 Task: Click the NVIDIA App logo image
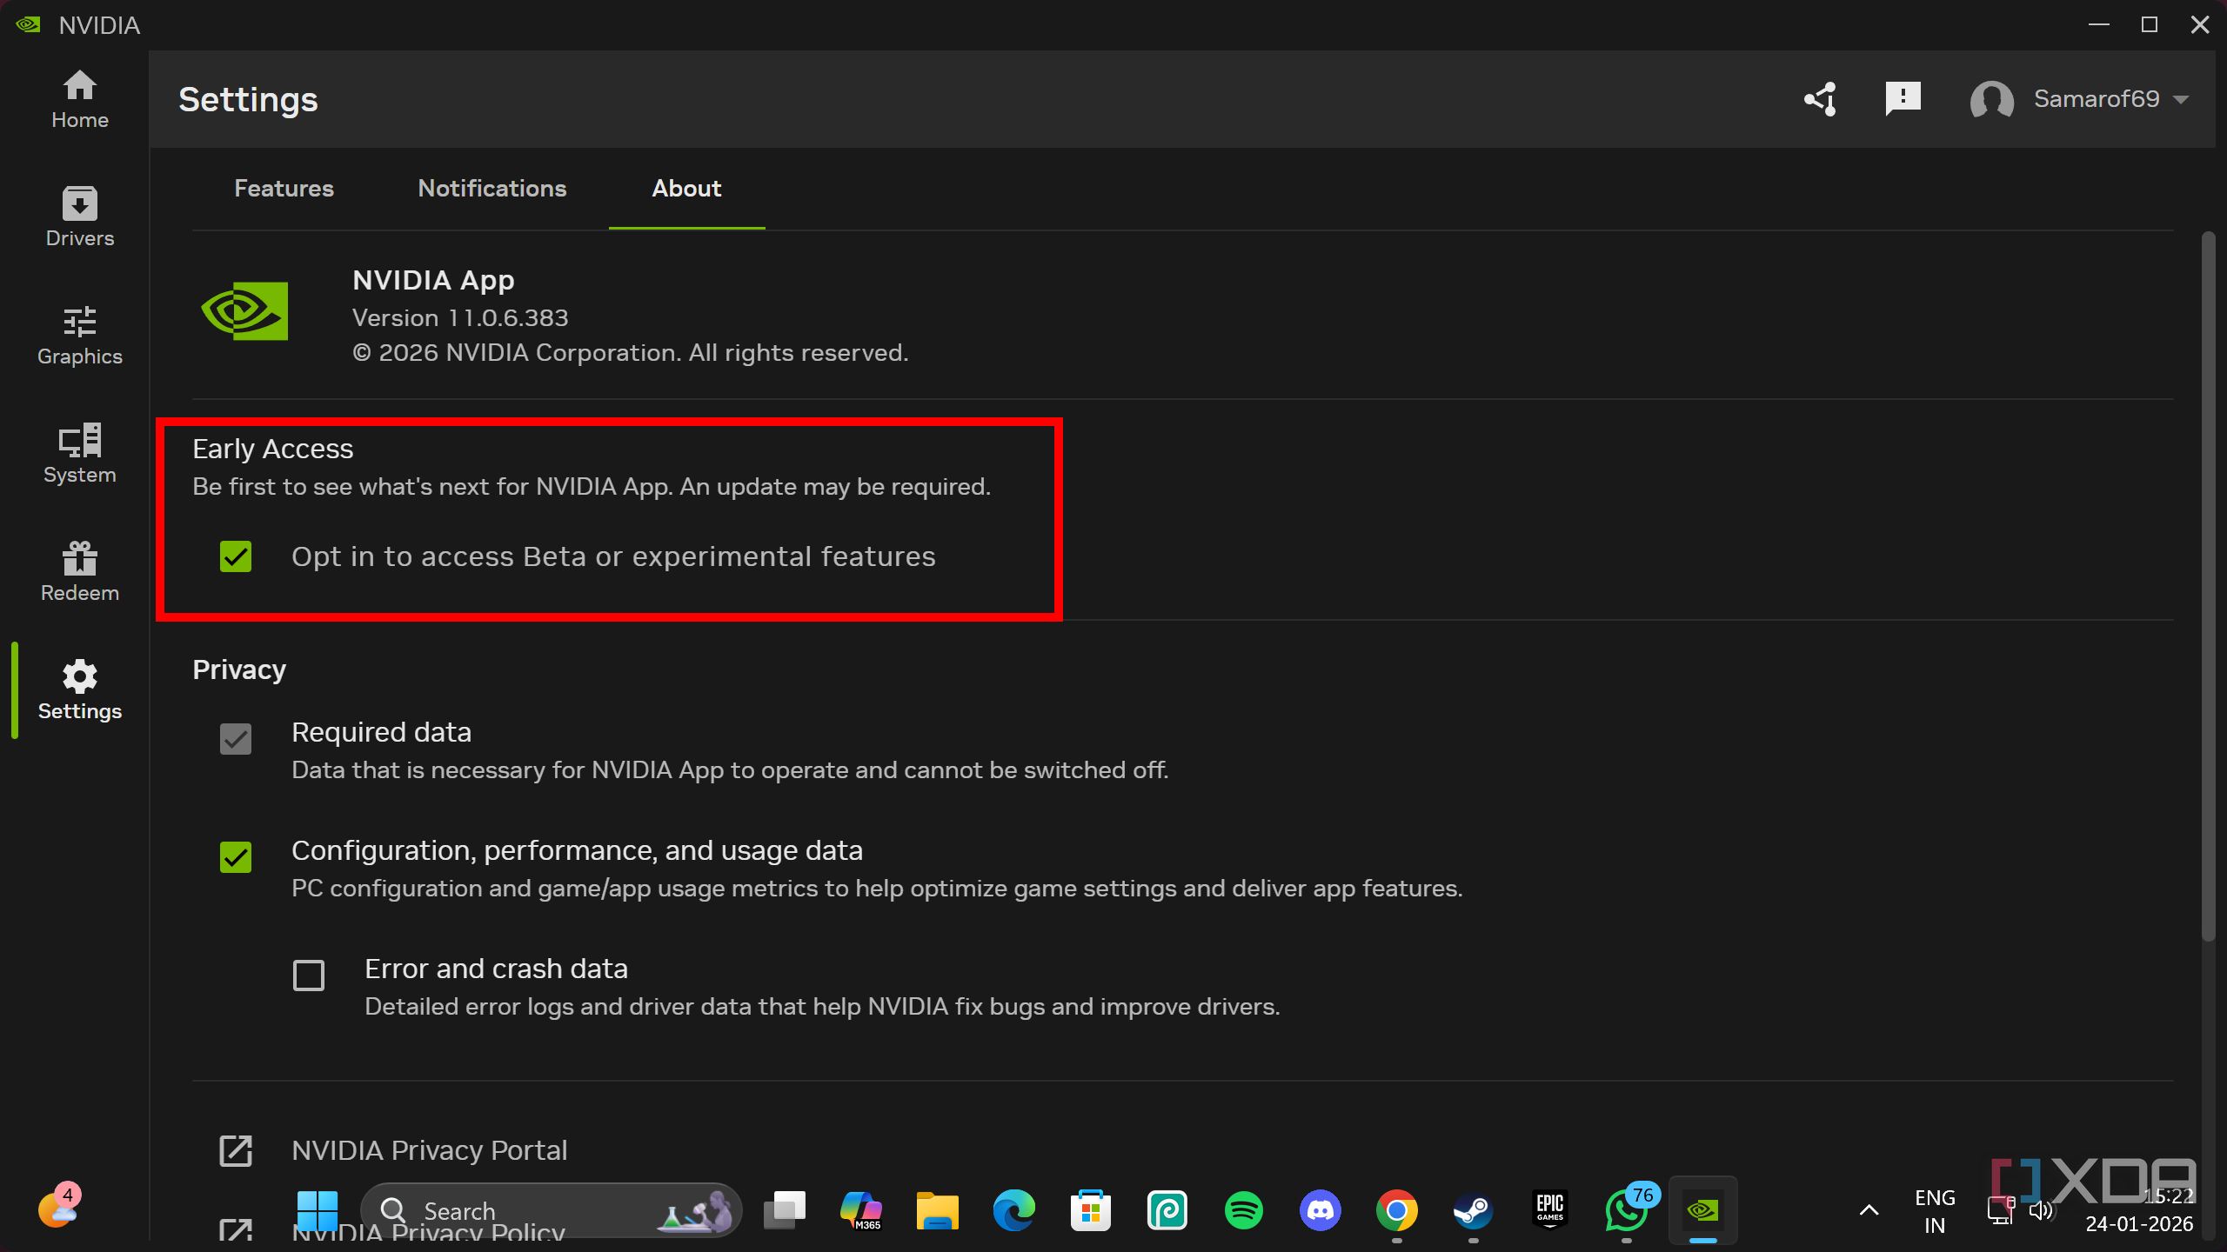[x=244, y=311]
